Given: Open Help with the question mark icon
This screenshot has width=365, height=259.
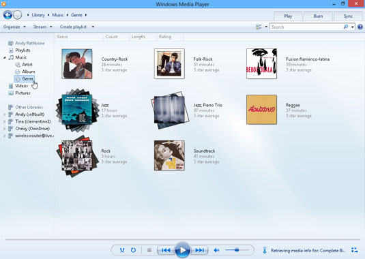Looking at the screenshot, I should [360, 27].
